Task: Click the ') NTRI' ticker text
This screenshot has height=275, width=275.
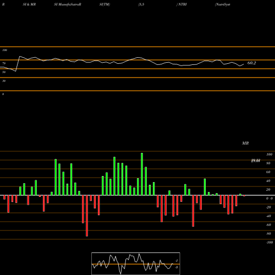Action: coord(182,4)
